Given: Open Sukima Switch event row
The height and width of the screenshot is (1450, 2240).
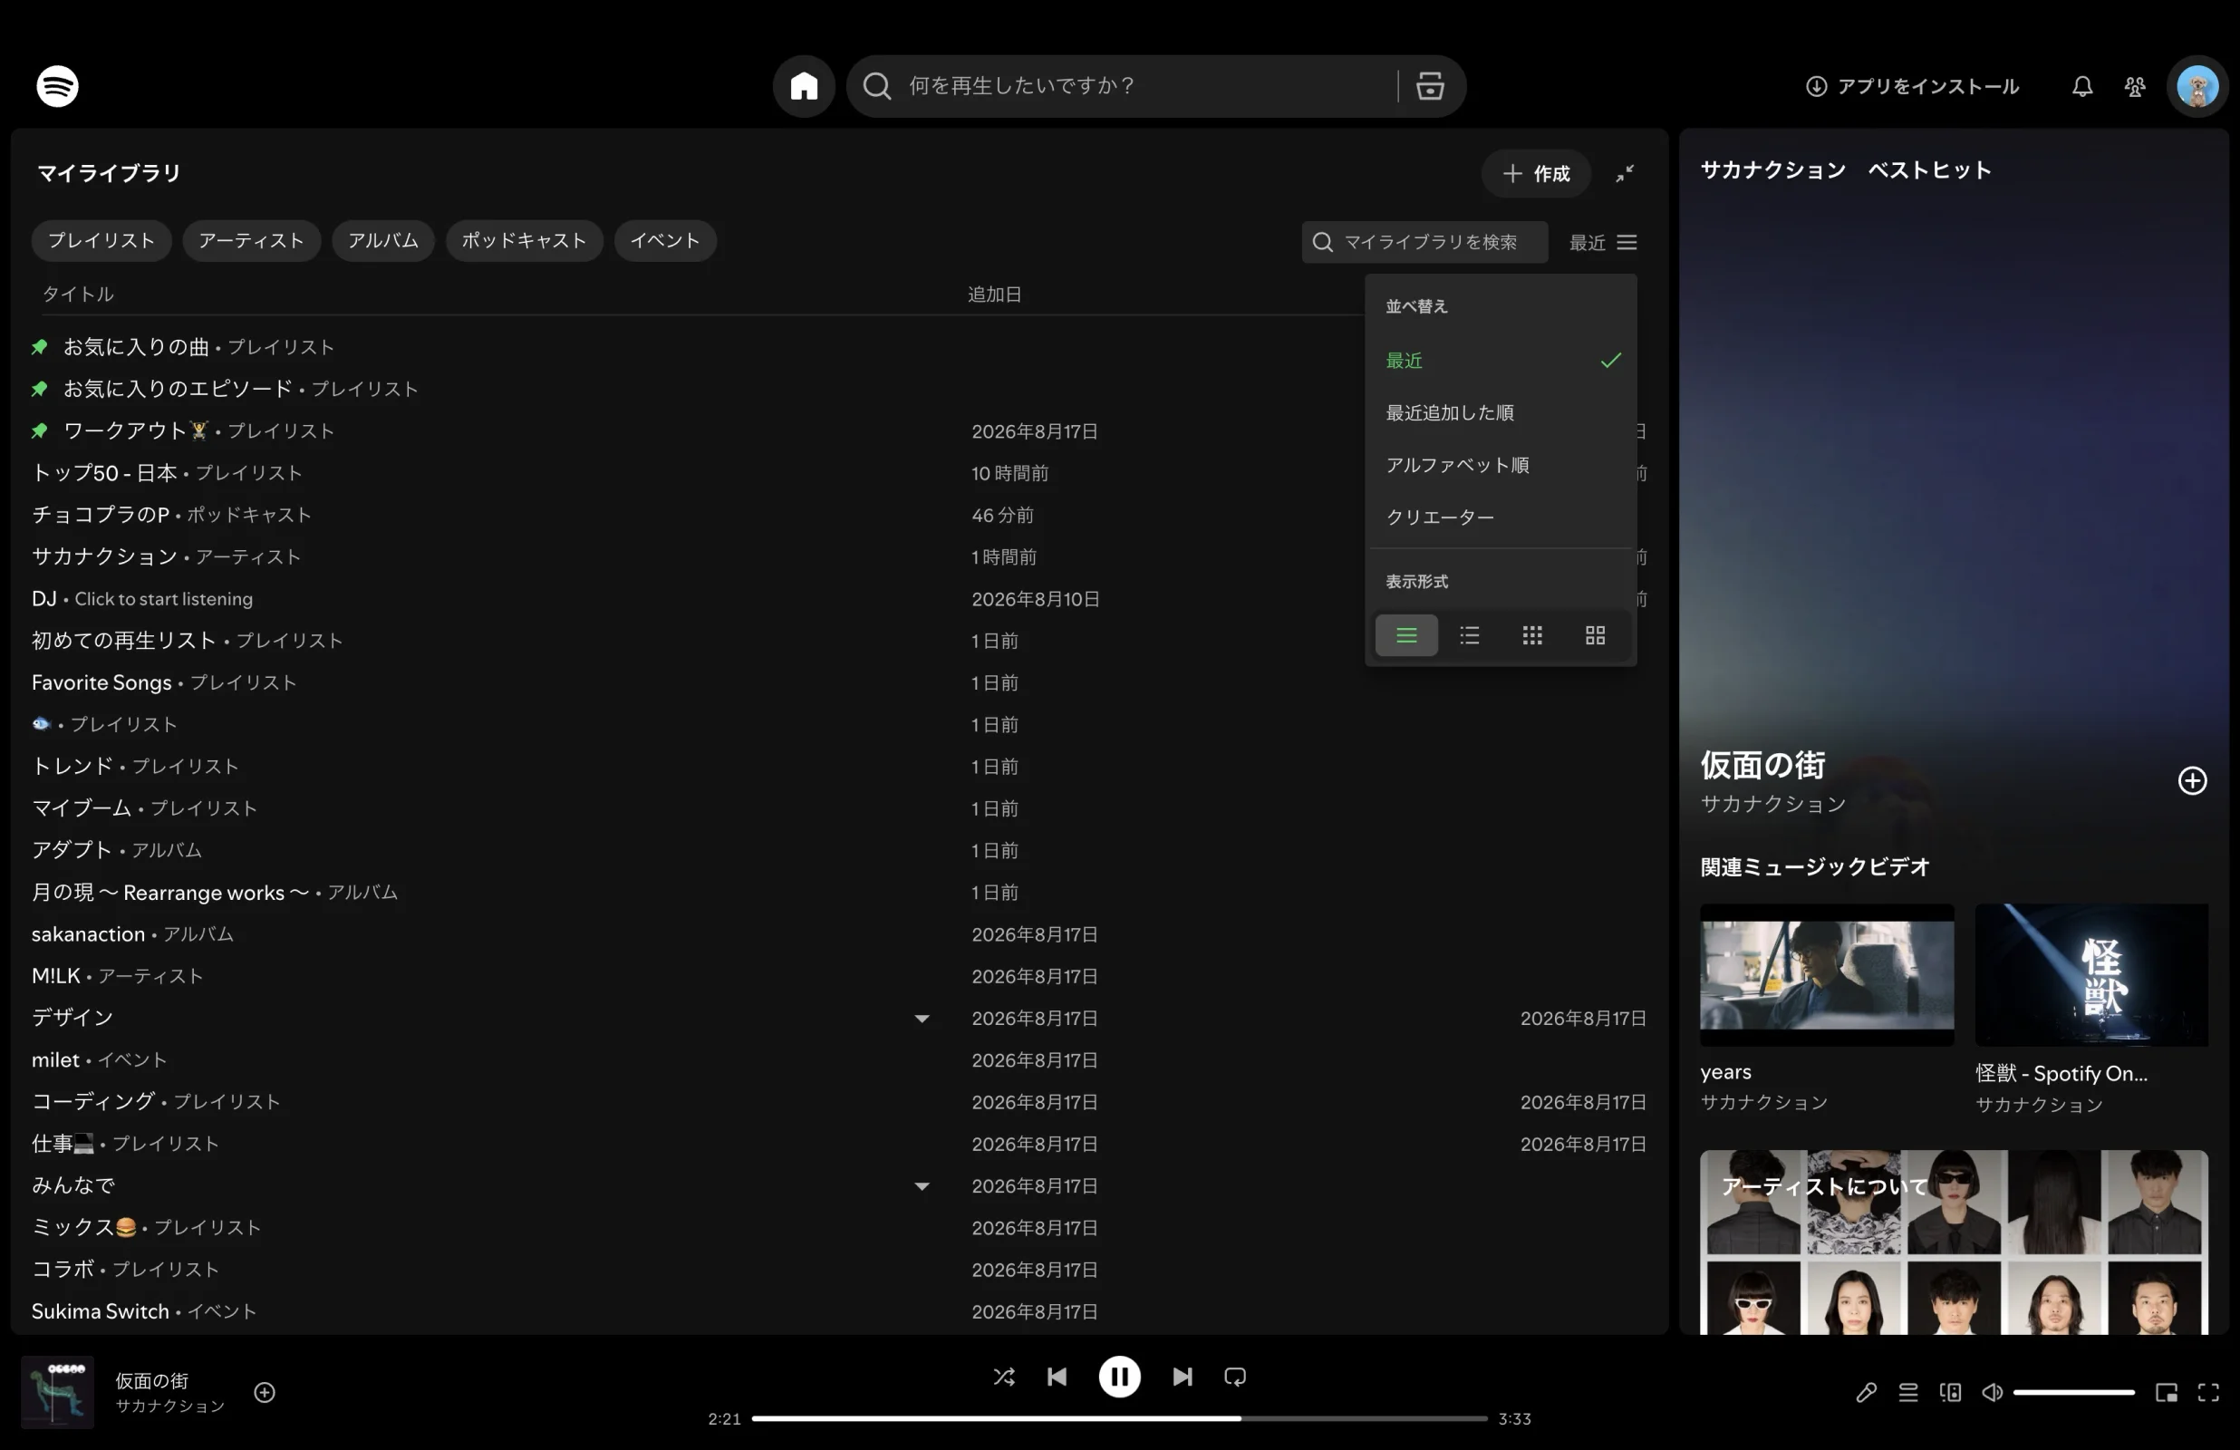Looking at the screenshot, I should (x=837, y=1310).
